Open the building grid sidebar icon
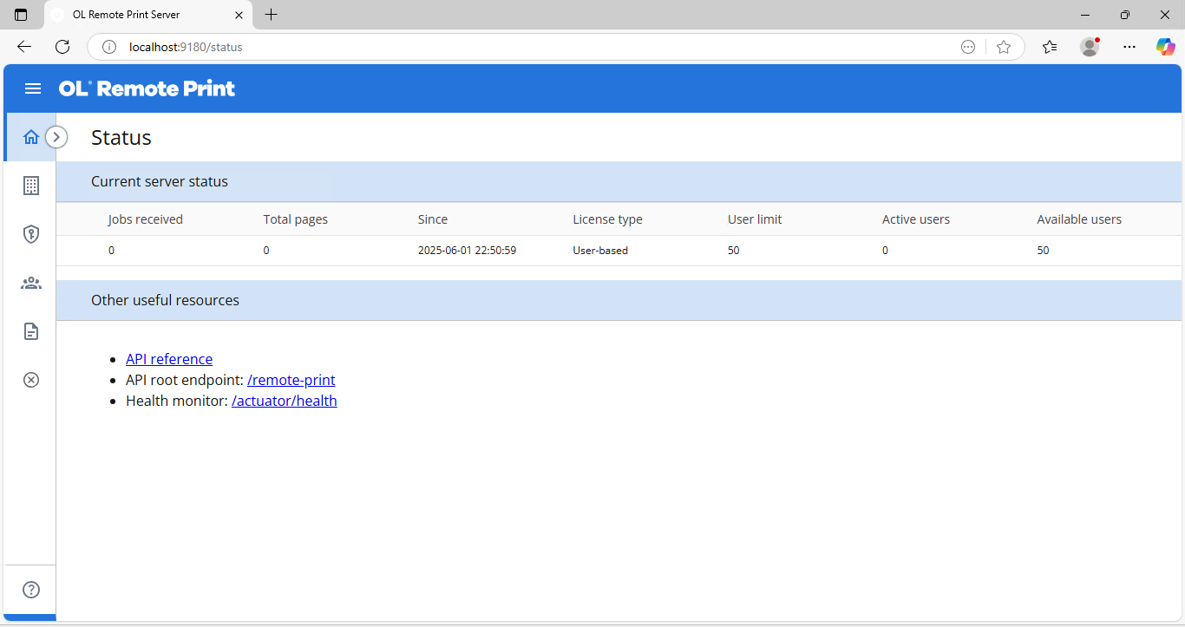 pyautogui.click(x=31, y=186)
